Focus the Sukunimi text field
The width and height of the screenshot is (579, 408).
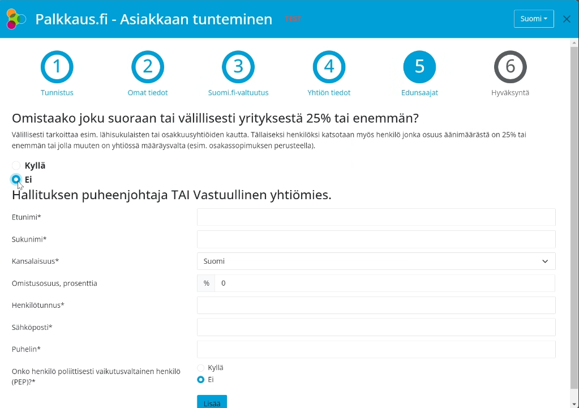click(x=376, y=239)
